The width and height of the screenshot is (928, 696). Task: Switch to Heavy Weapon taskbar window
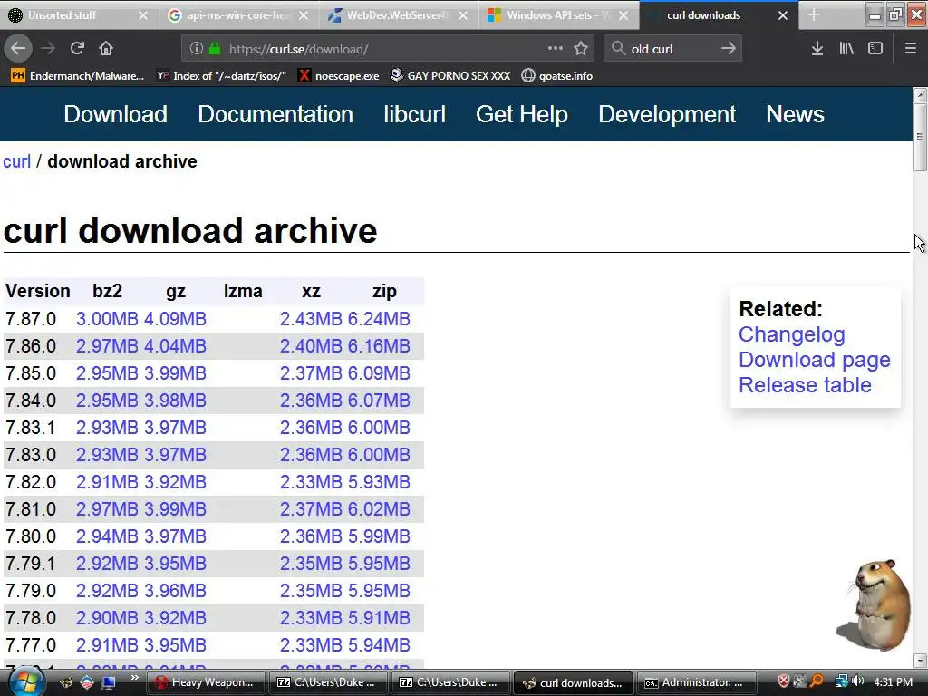204,682
